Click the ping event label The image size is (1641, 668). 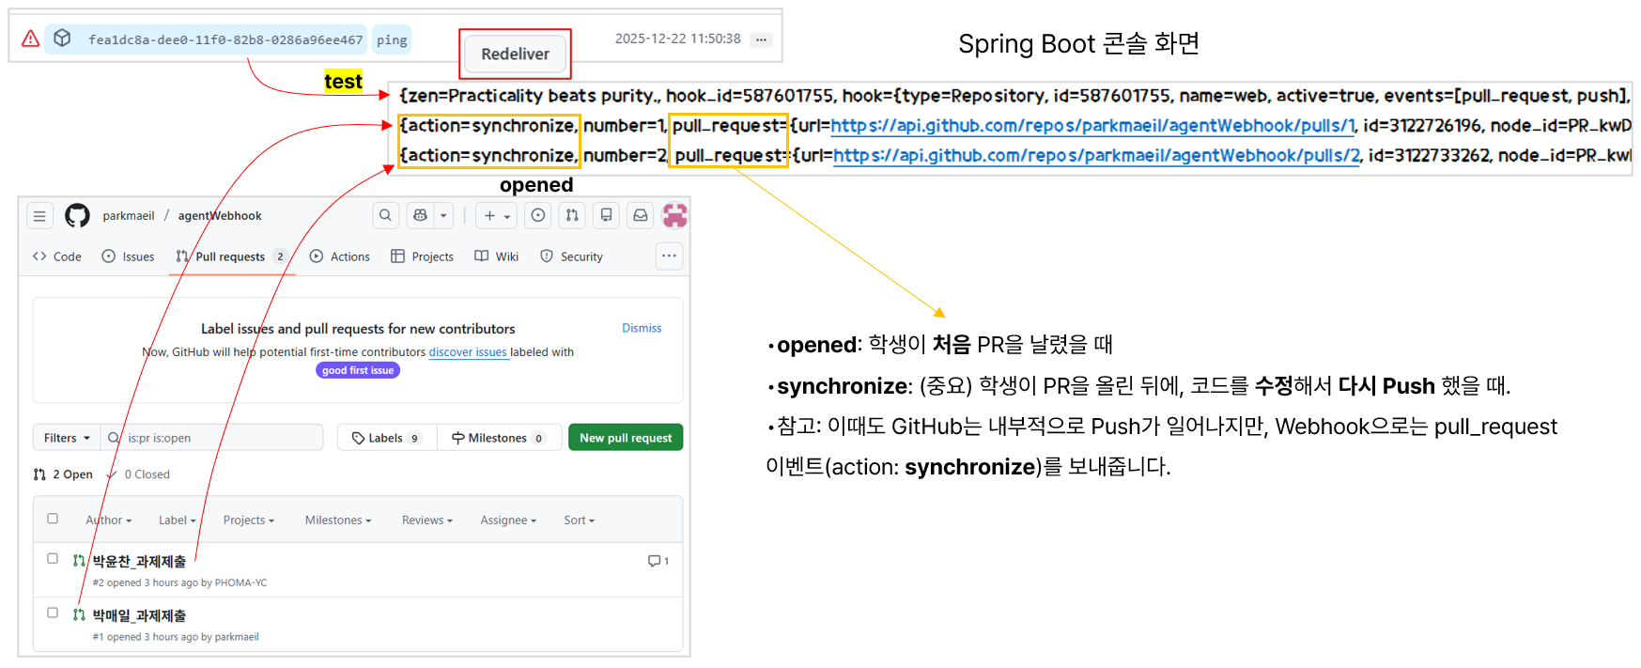(392, 40)
